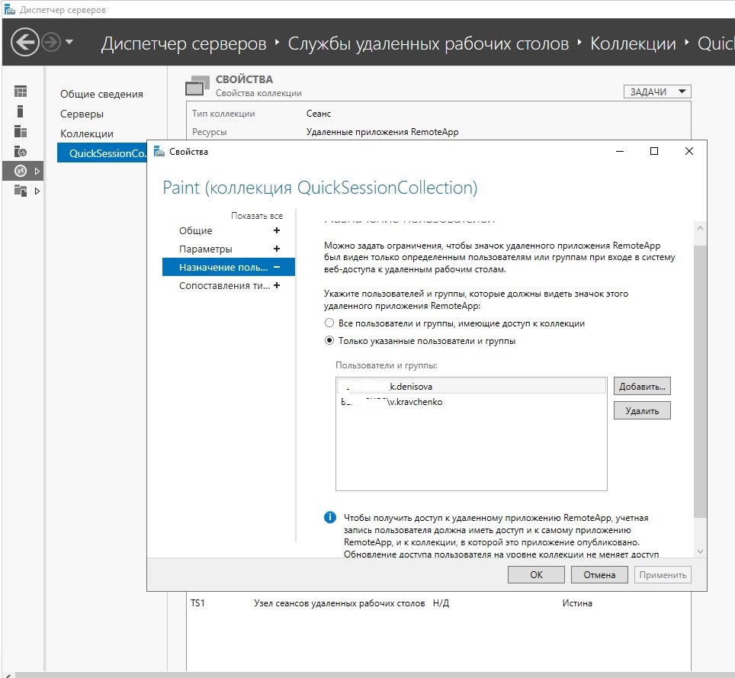Close the Свойства dialog
This screenshot has height=678, width=735.
(689, 151)
